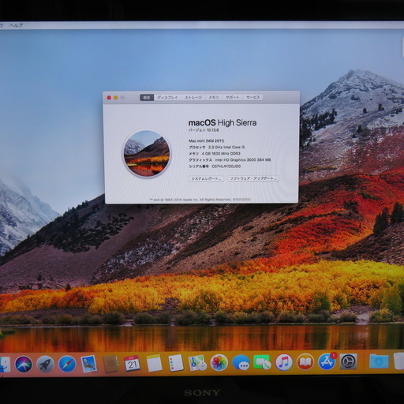
Task: Open Messages speech bubble icon in Dock
Action: tap(241, 362)
